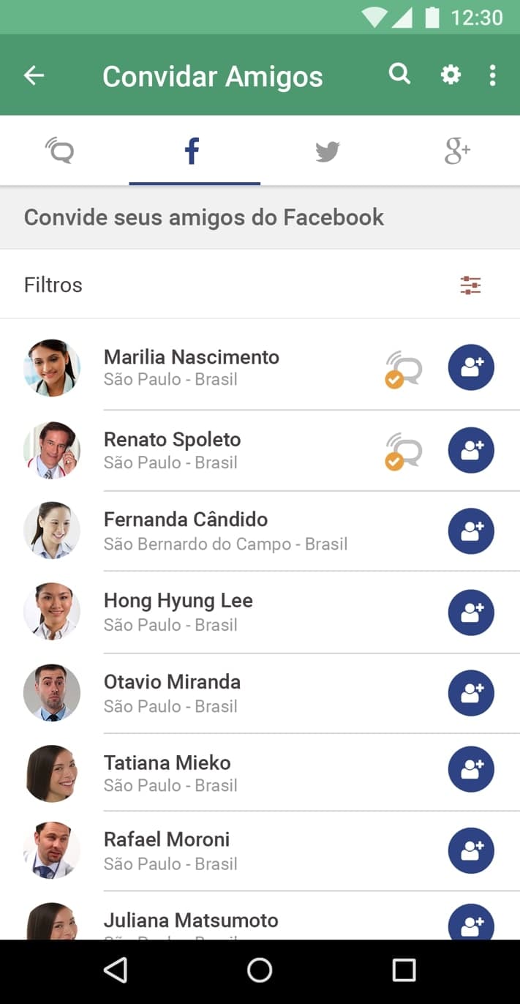
Task: Switch to the Twitter tab
Action: pyautogui.click(x=328, y=150)
